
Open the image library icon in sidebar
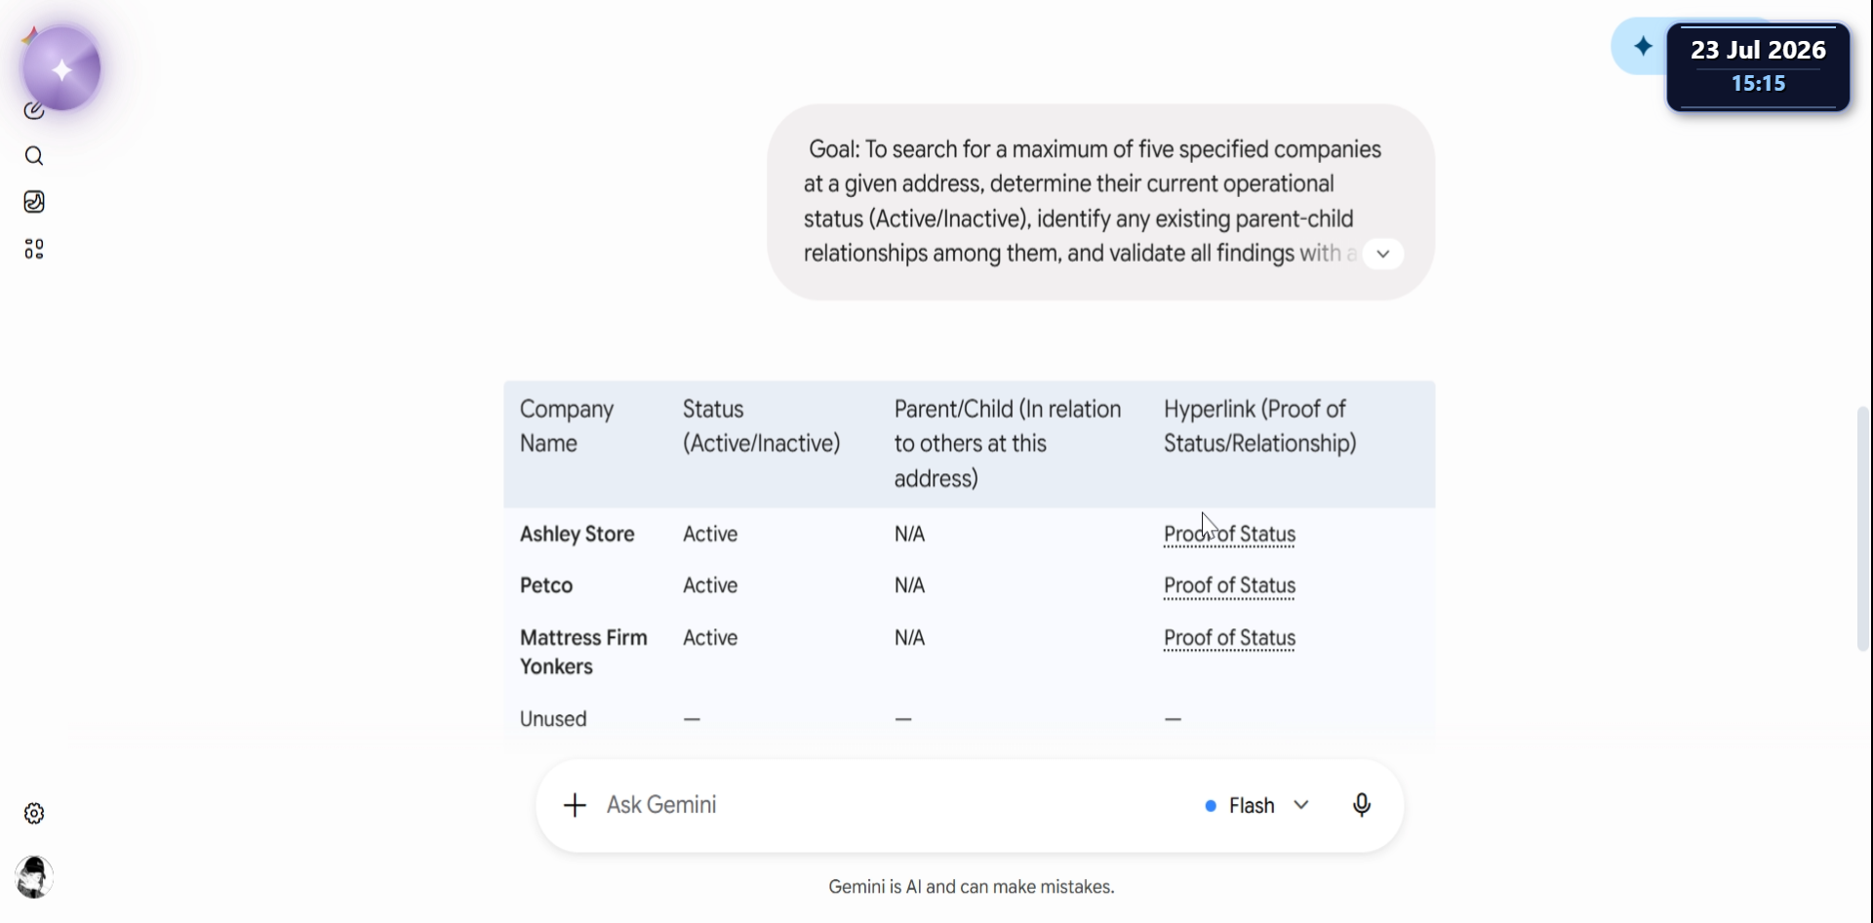click(34, 202)
